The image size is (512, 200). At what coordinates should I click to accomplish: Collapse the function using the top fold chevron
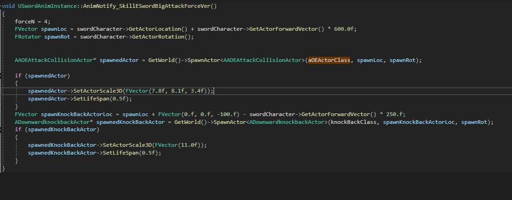[x=0, y=6]
